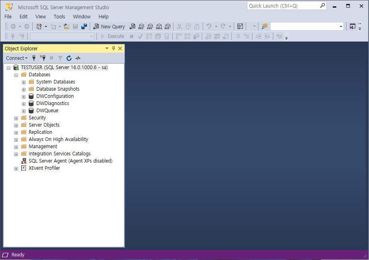Click the Visual Studio window icon
The width and height of the screenshot is (369, 260).
(352, 27)
